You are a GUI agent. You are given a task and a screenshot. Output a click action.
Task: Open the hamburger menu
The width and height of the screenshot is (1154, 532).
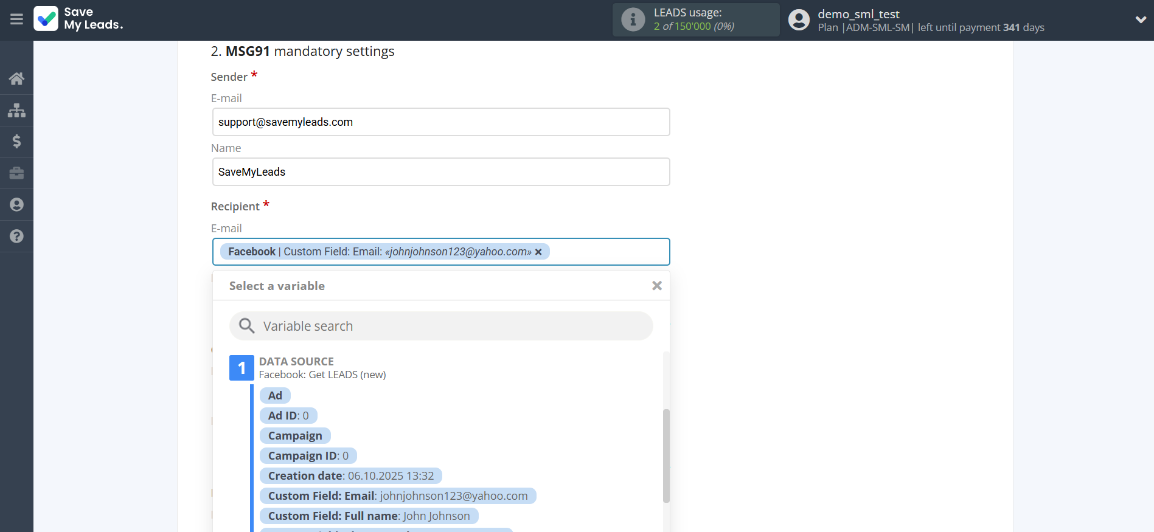coord(16,19)
